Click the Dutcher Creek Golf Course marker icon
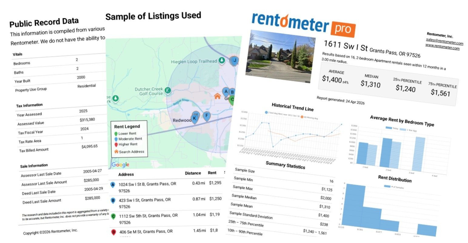 (x=167, y=90)
